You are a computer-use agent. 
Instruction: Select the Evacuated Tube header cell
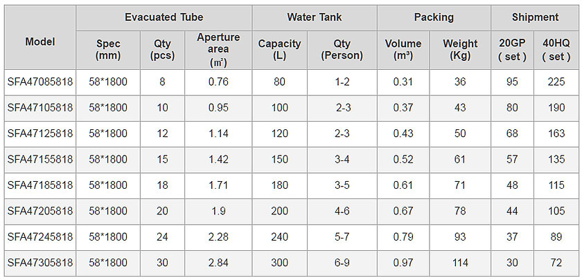click(164, 17)
